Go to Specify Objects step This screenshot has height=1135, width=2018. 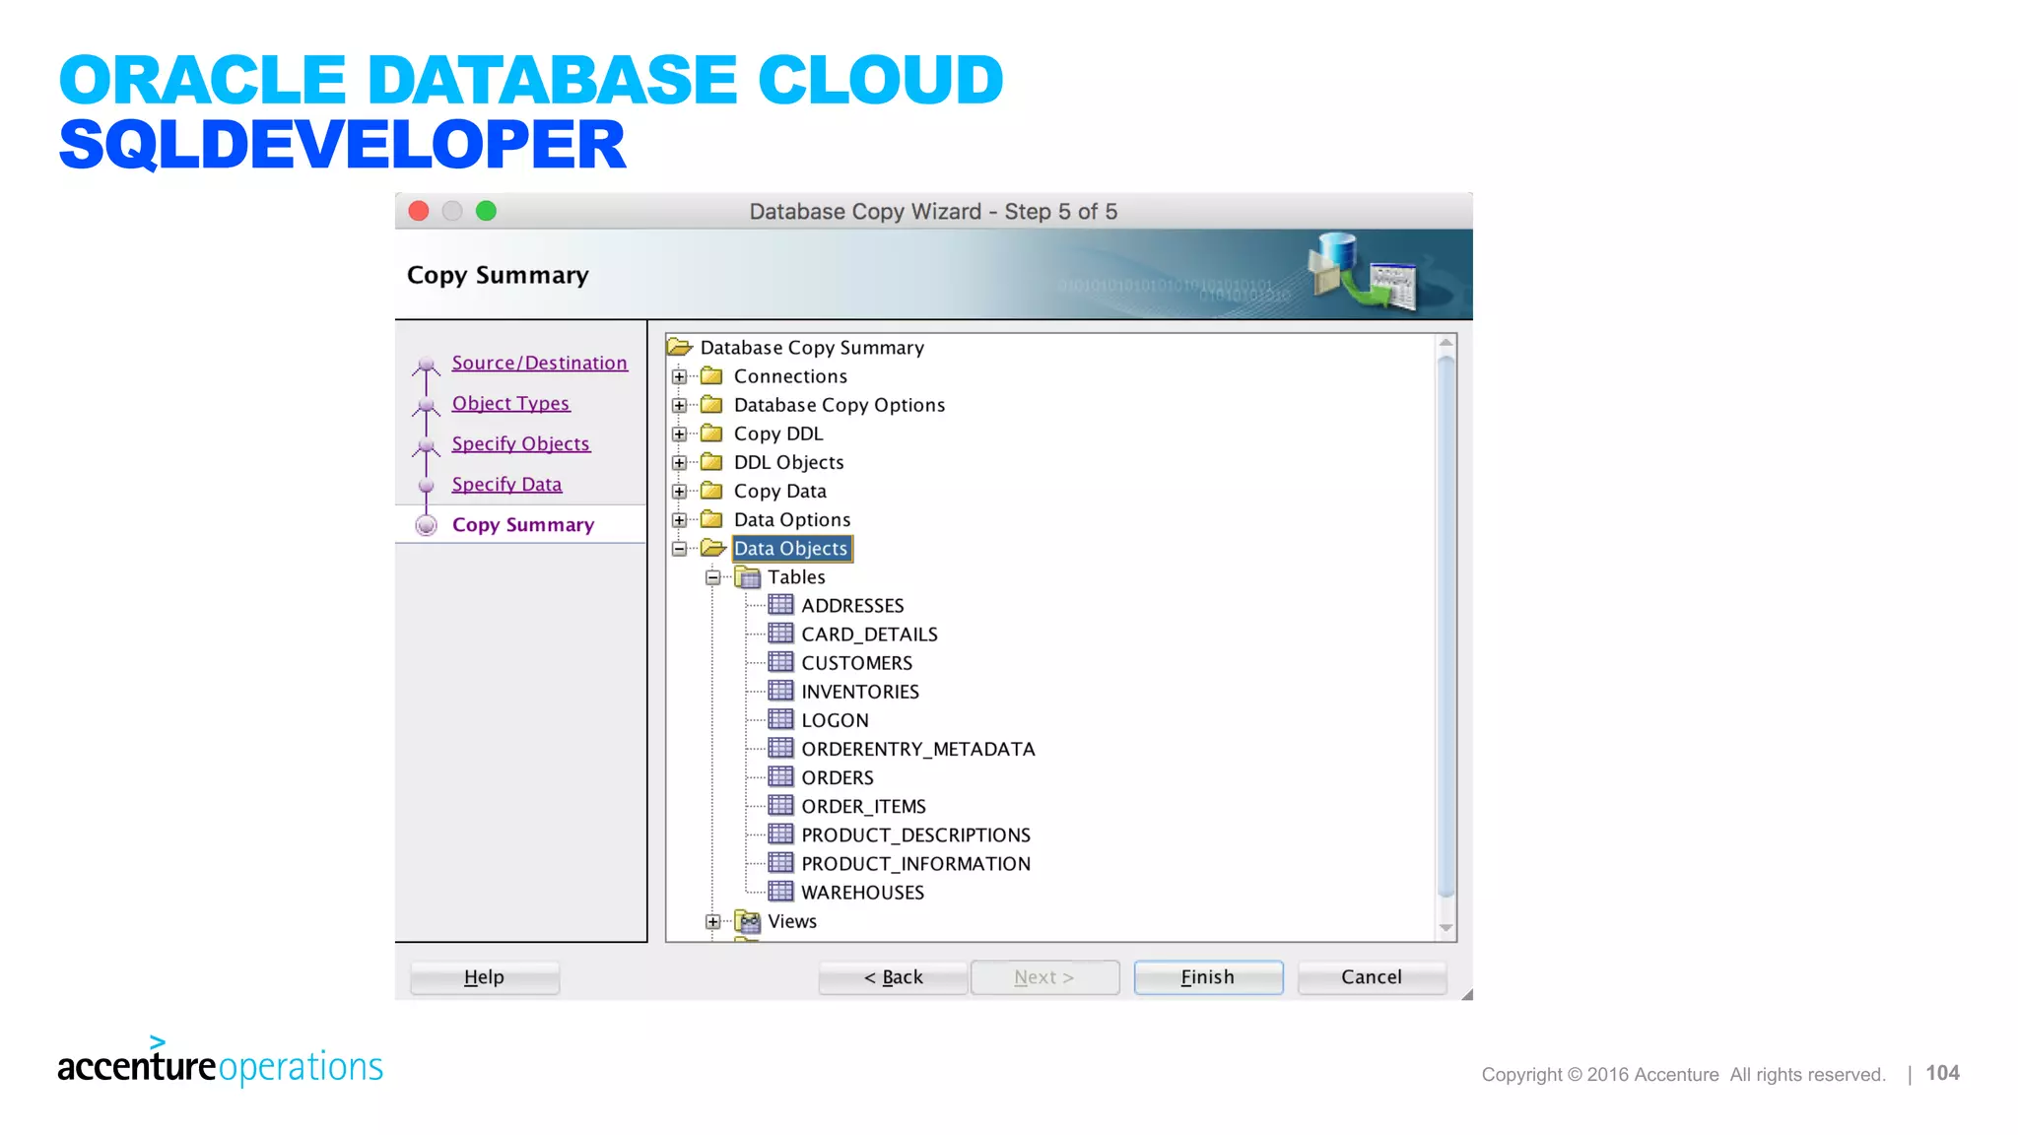point(520,443)
